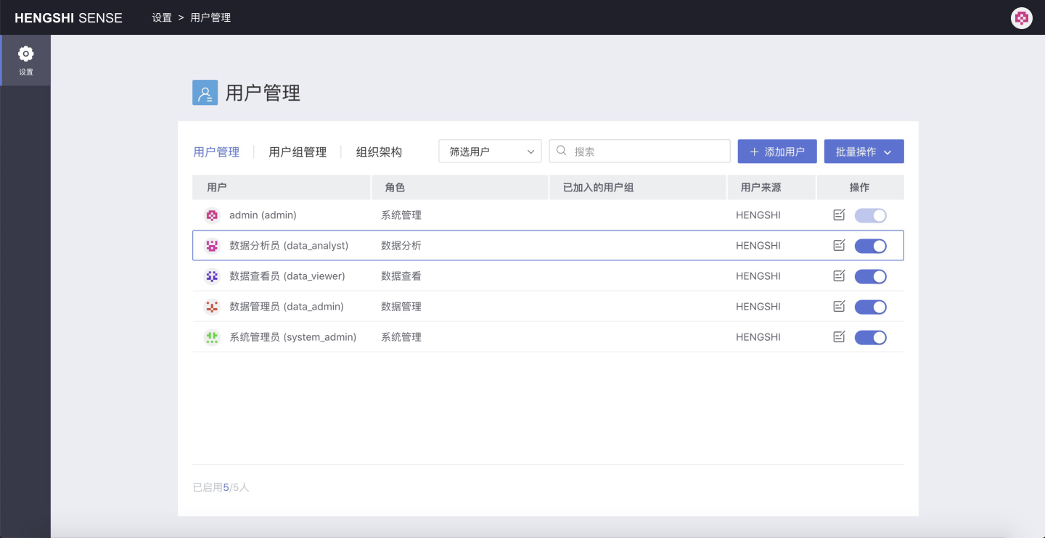The image size is (1045, 538).
Task: Open edit for data_viewer user
Action: (839, 276)
